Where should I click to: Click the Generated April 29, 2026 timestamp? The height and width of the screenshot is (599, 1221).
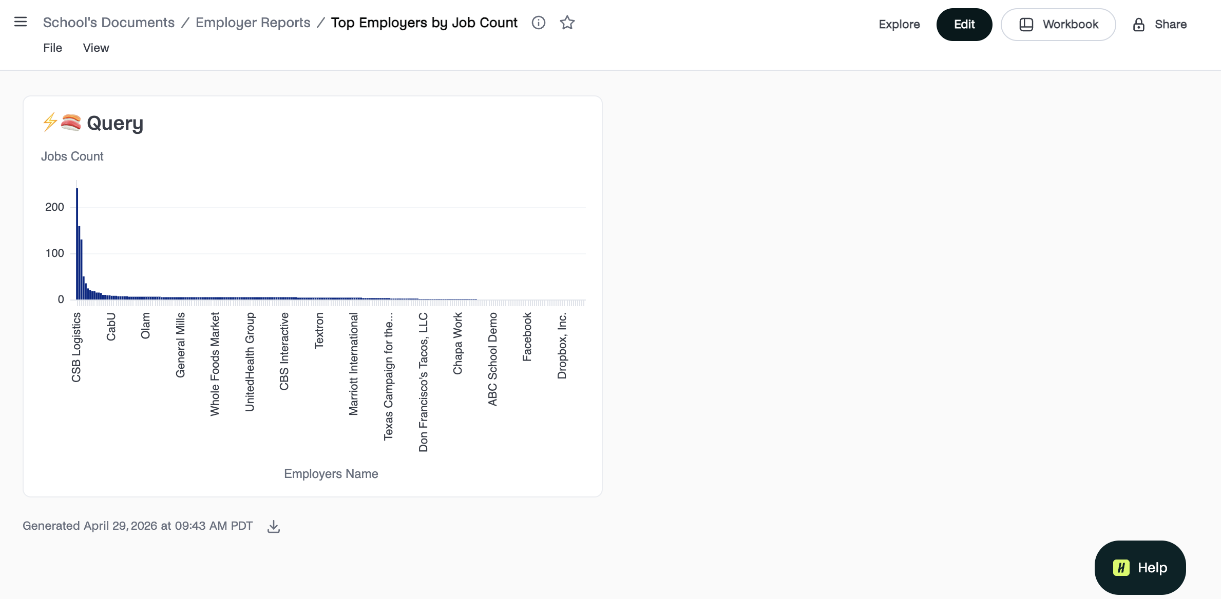pyautogui.click(x=138, y=526)
